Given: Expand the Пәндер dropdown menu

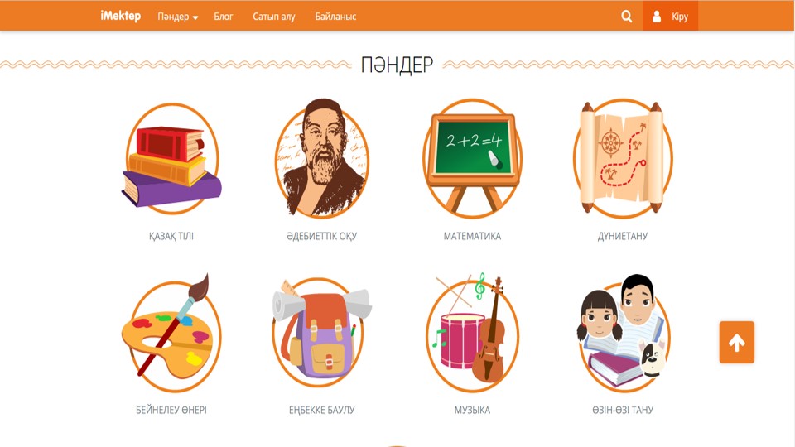Looking at the screenshot, I should click(177, 17).
